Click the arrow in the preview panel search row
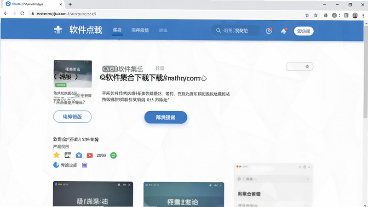The image size is (368, 207). pyautogui.click(x=308, y=179)
